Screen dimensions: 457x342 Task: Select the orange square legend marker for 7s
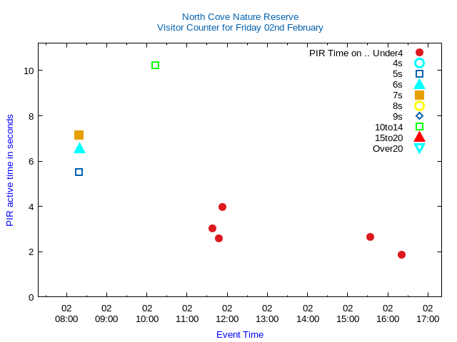tap(419, 95)
